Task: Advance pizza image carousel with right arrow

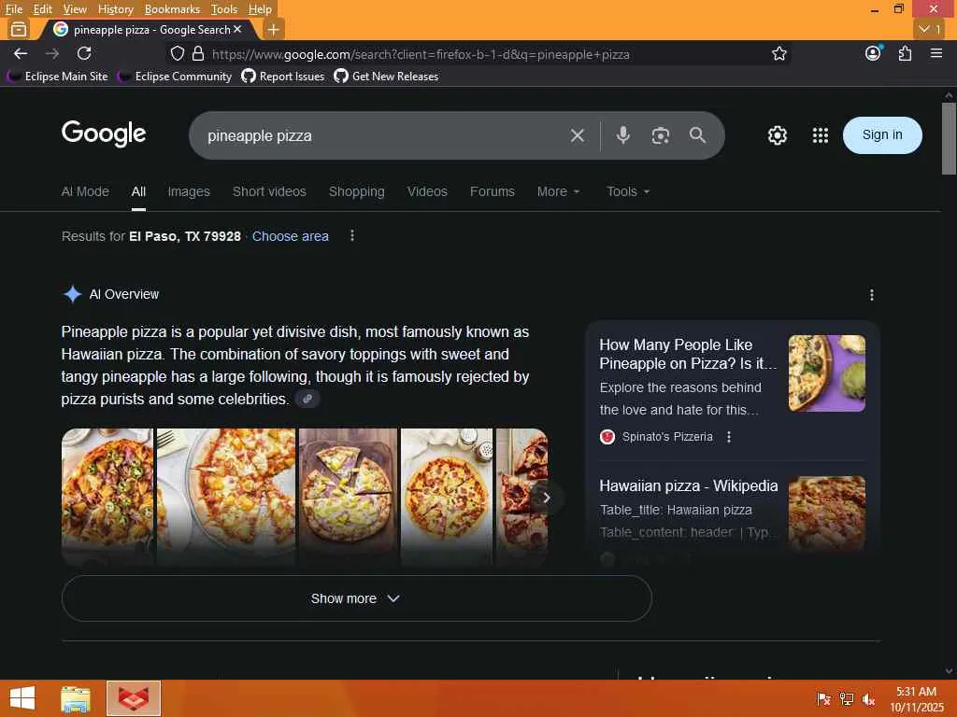Action: pos(546,499)
